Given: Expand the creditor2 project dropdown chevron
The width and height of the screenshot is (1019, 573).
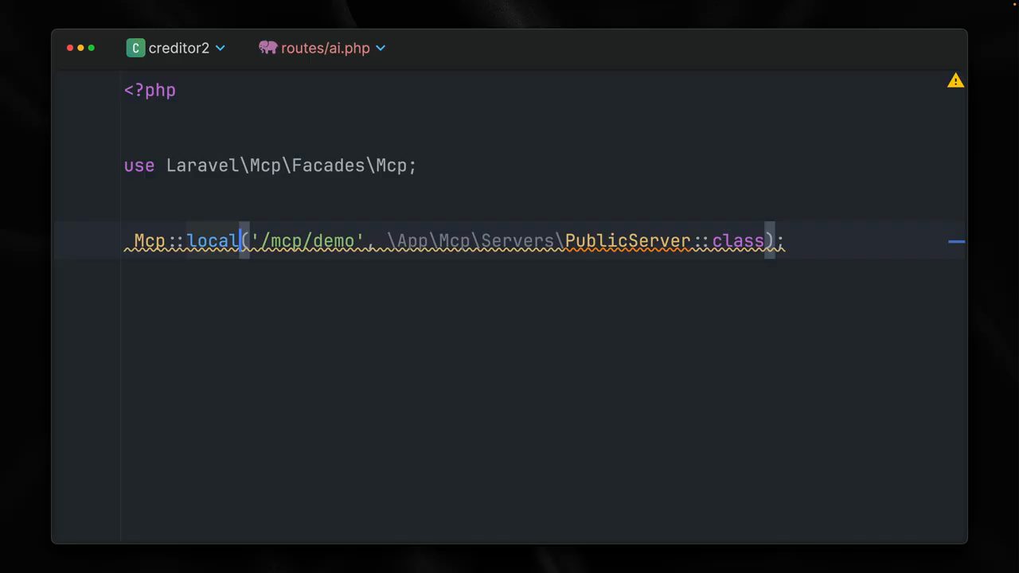Looking at the screenshot, I should pos(221,48).
